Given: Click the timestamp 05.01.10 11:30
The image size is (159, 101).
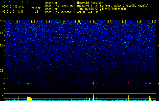Looking at the screenshot, I should 13,12.
